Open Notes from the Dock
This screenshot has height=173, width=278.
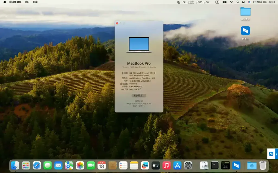(x=134, y=165)
